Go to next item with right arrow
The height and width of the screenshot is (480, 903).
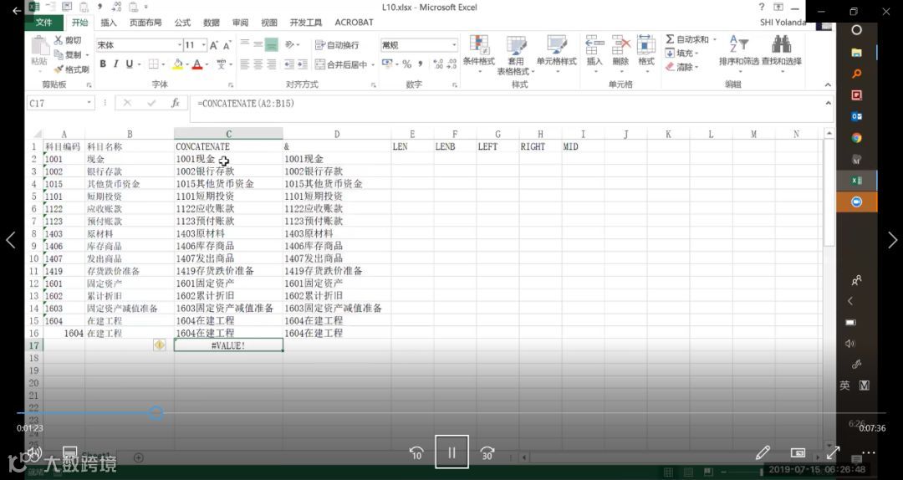tap(892, 240)
